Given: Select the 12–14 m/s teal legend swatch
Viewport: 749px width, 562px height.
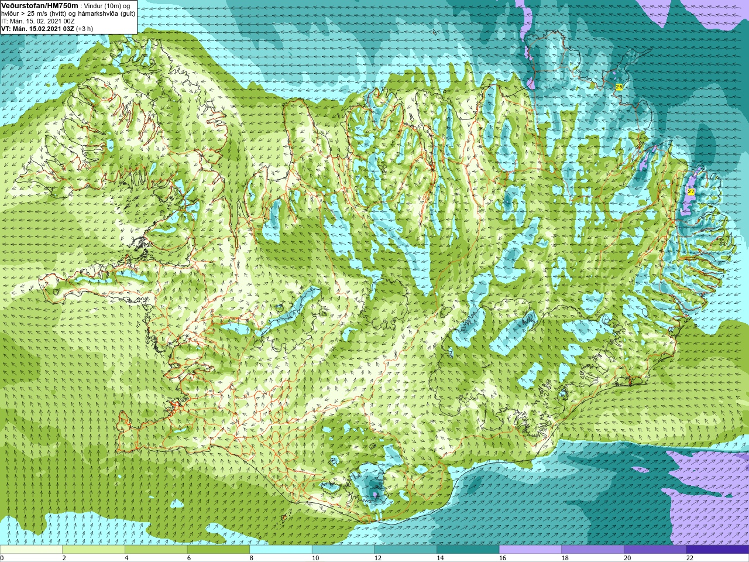Looking at the screenshot, I should (x=406, y=550).
